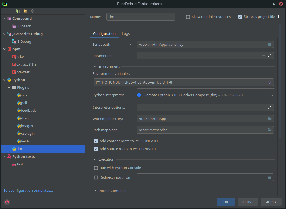This screenshot has height=209, width=286.
Task: Select the drag Python configuration
Action: click(43, 118)
